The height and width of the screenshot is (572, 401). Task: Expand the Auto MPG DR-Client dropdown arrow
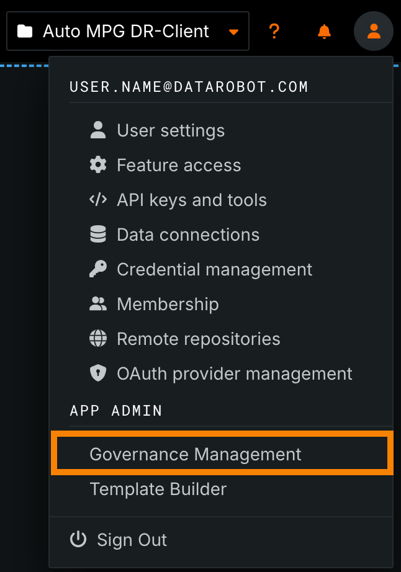coord(233,32)
